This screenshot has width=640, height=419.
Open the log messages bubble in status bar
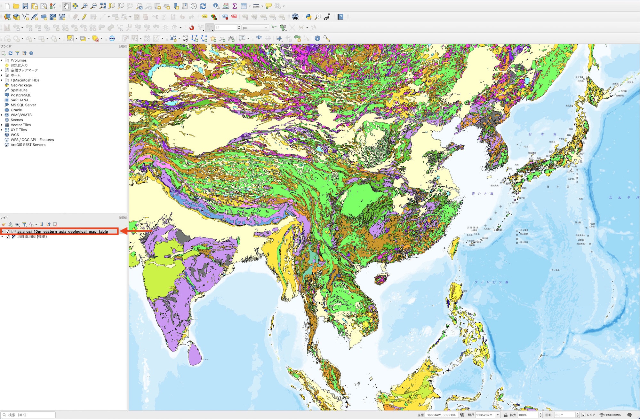coord(629,415)
